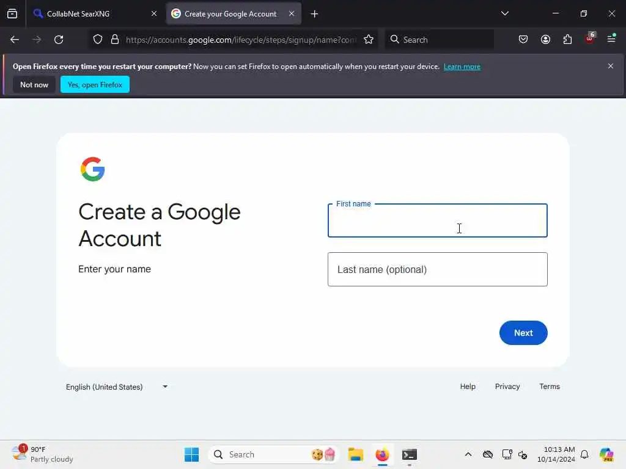Open the tracking protection shield icon

(98, 40)
